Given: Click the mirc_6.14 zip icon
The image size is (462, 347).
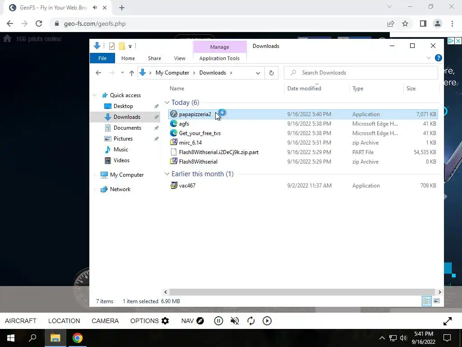Looking at the screenshot, I should tap(174, 142).
